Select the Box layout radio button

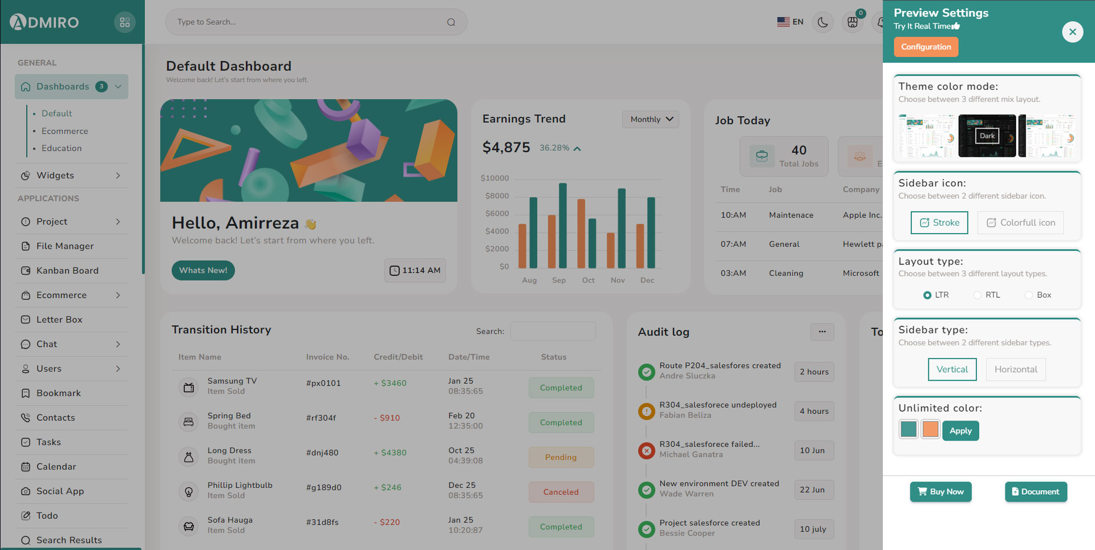pyautogui.click(x=1029, y=295)
